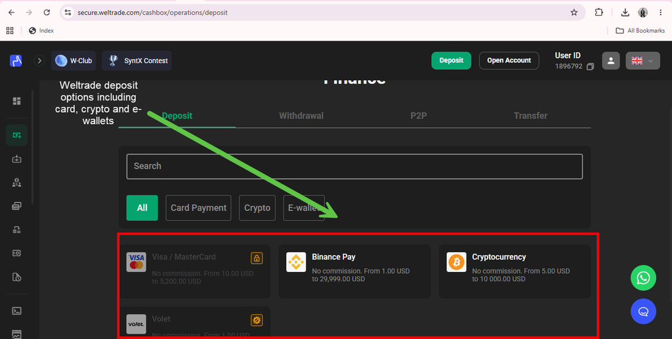
Task: Open the browser extensions puzzle icon
Action: click(598, 12)
